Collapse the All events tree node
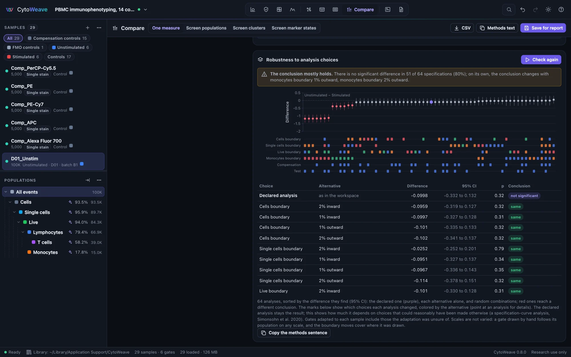 tap(6, 192)
